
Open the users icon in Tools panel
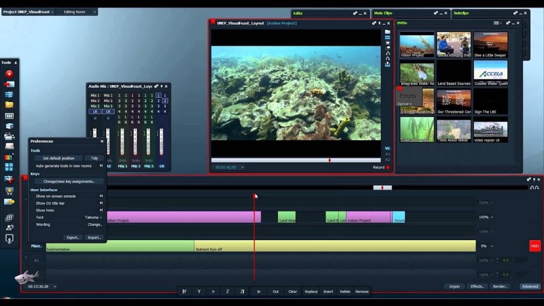pyautogui.click(x=10, y=227)
